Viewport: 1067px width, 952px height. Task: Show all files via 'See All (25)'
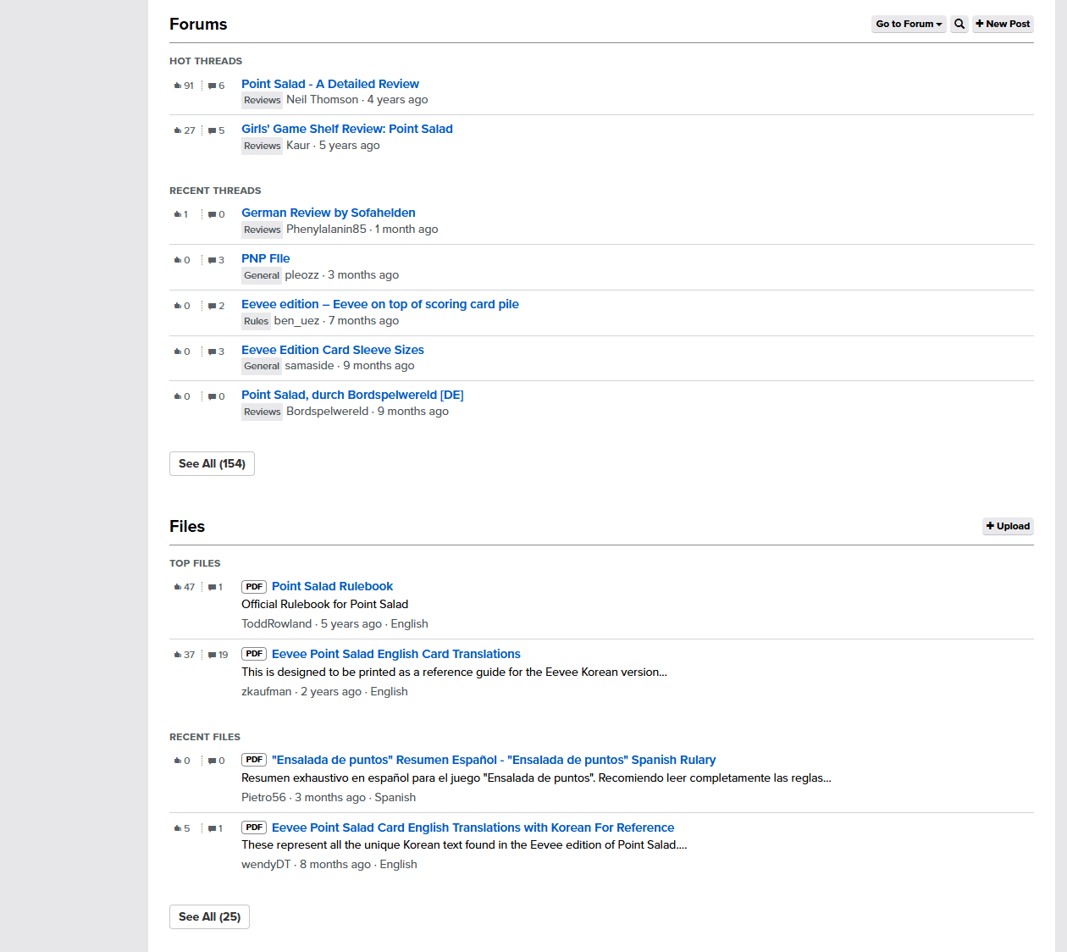(209, 917)
